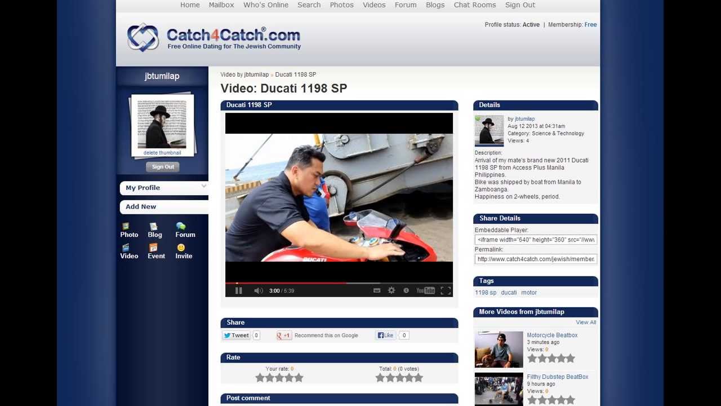Select the Embeddable Player code field
Image resolution: width=721 pixels, height=406 pixels.
[x=536, y=240]
